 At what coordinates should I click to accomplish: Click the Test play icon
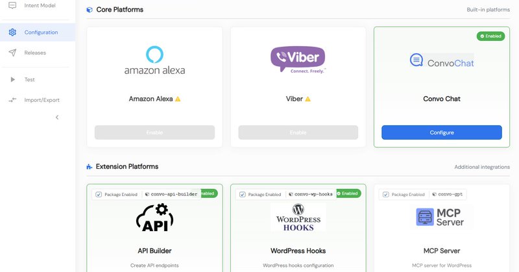point(12,80)
